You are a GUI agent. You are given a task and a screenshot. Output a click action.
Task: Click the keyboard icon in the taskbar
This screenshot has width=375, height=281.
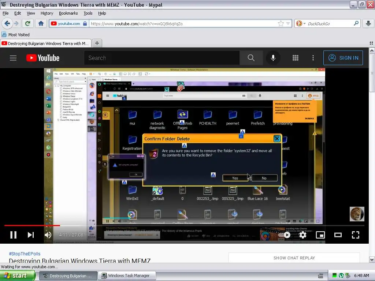click(x=321, y=276)
